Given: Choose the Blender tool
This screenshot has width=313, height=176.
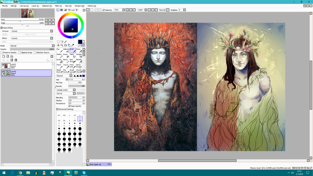Looking at the screenshot, I should point(79,61).
